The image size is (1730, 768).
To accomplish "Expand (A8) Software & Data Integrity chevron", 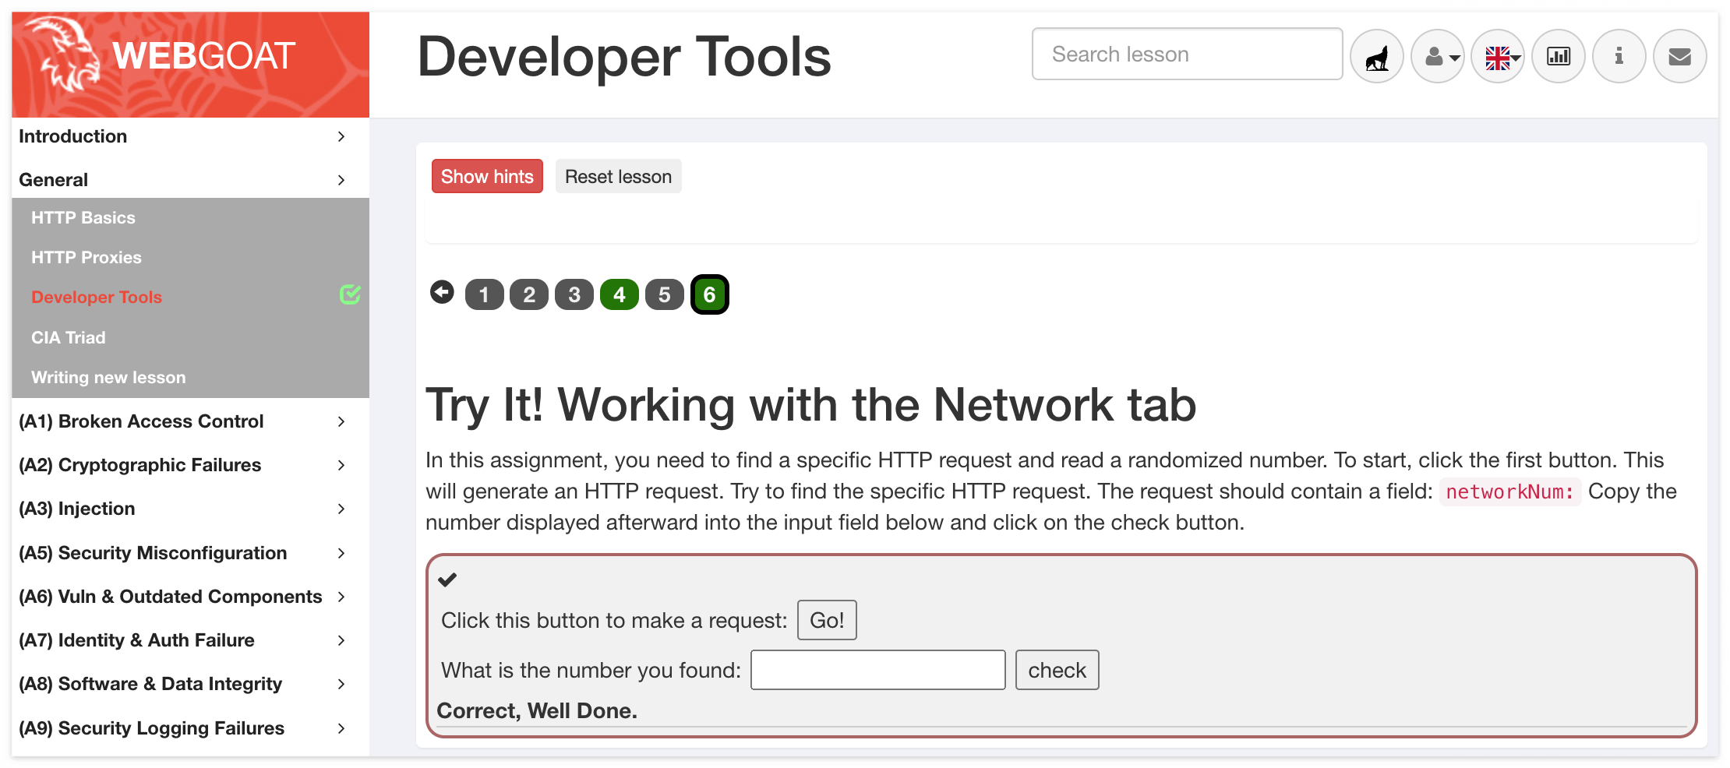I will [x=341, y=684].
